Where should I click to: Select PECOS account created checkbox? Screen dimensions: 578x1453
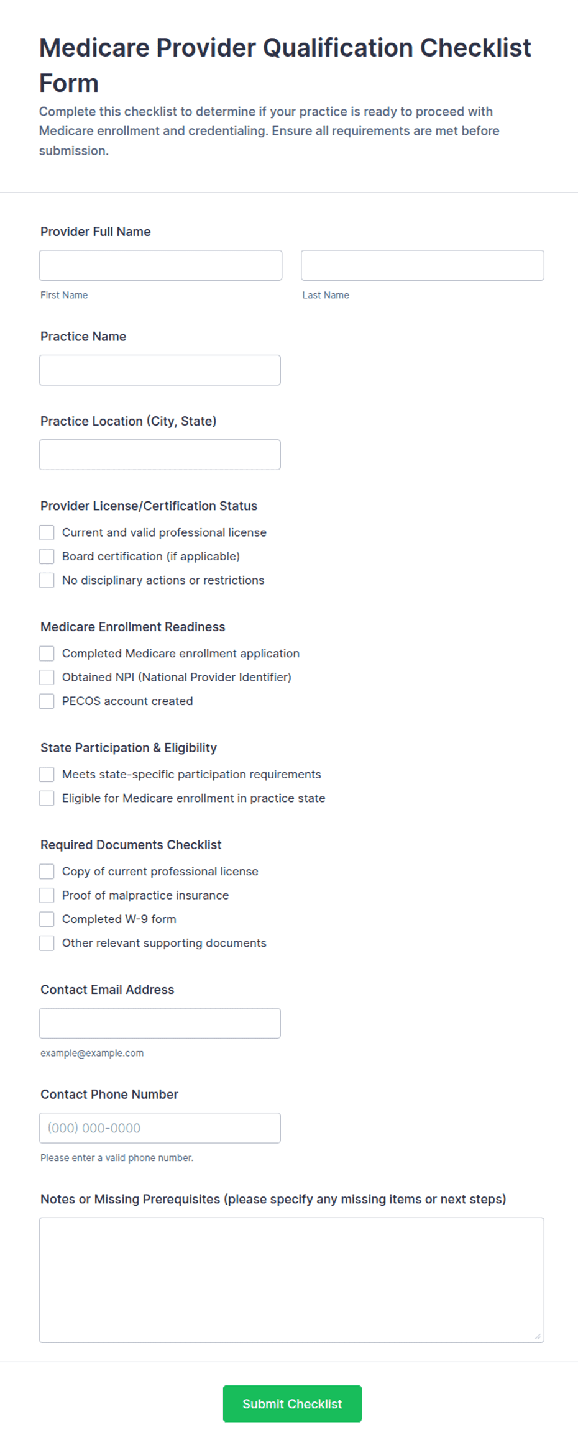(x=47, y=701)
